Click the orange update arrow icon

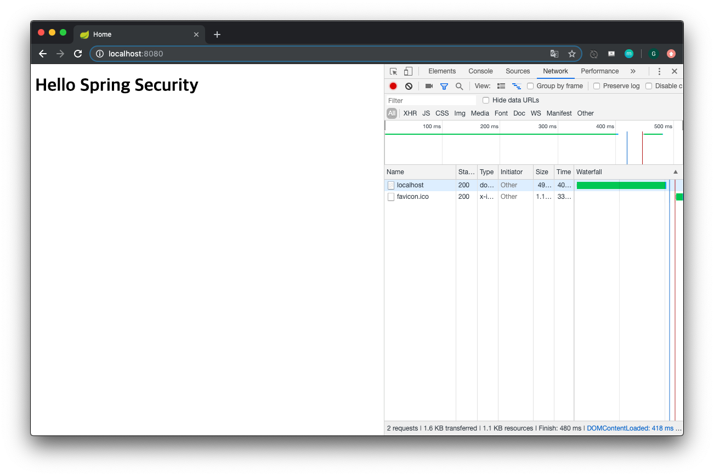[x=671, y=54]
